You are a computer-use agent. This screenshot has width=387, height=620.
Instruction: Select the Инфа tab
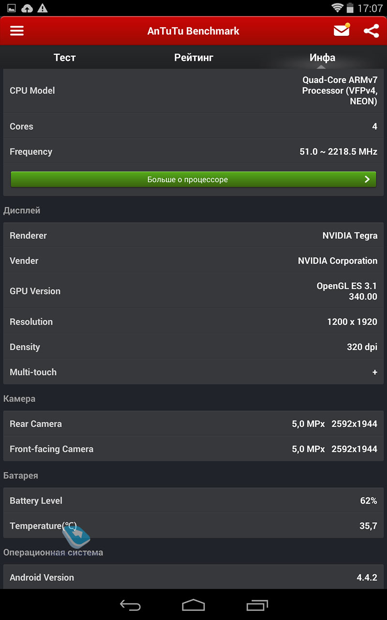(322, 58)
